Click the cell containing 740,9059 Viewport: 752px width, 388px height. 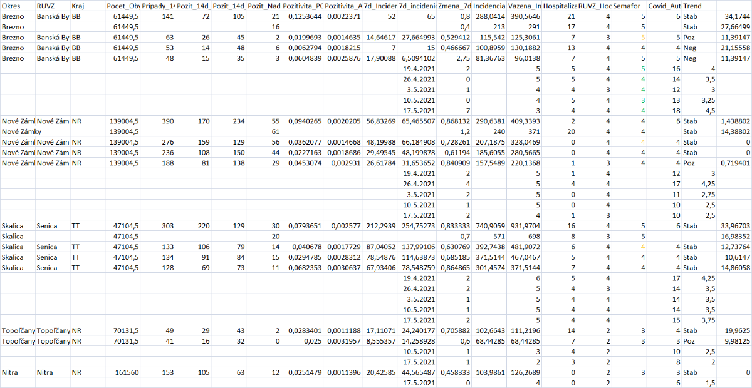(x=489, y=226)
